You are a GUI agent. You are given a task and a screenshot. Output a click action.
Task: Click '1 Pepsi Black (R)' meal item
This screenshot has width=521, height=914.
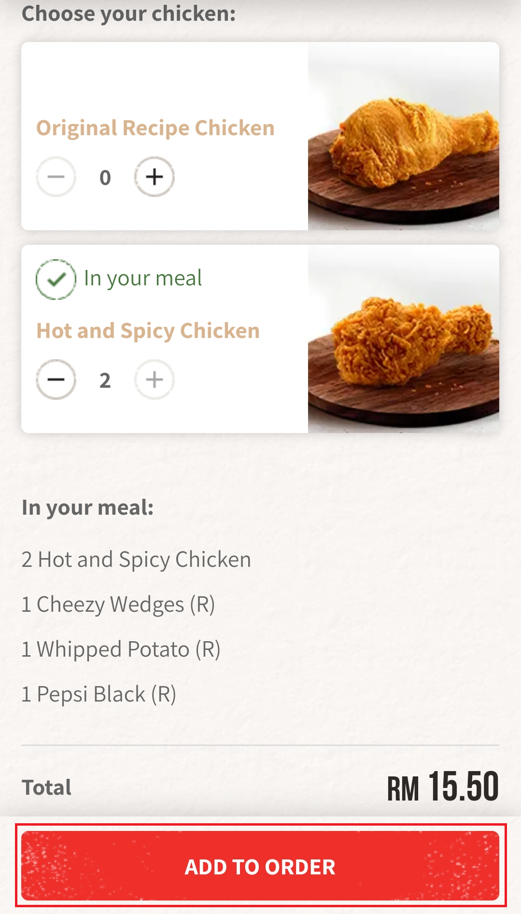pos(99,694)
